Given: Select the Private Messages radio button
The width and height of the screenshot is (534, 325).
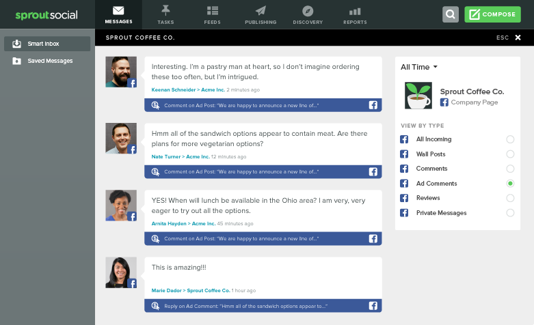Looking at the screenshot, I should 510,213.
